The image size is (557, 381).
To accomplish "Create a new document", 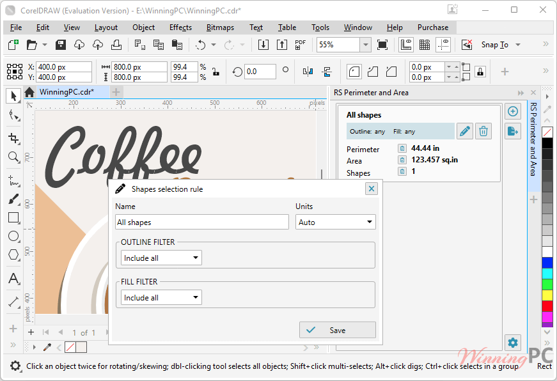I will (13, 45).
